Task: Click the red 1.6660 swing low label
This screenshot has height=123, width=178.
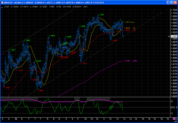Action: coord(7,88)
